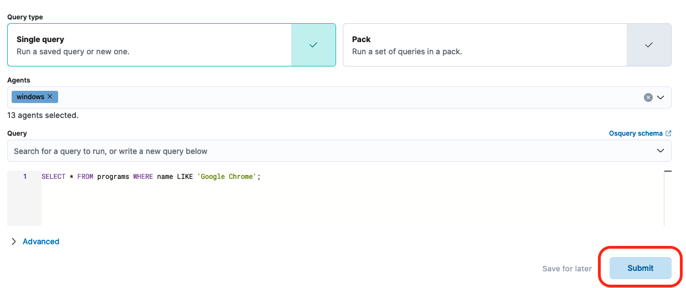Click the Single query checkmark icon
The image size is (686, 288).
click(x=313, y=45)
